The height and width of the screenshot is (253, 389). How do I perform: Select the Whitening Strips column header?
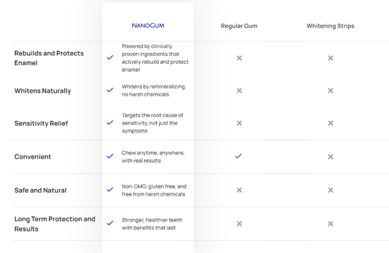tap(330, 26)
